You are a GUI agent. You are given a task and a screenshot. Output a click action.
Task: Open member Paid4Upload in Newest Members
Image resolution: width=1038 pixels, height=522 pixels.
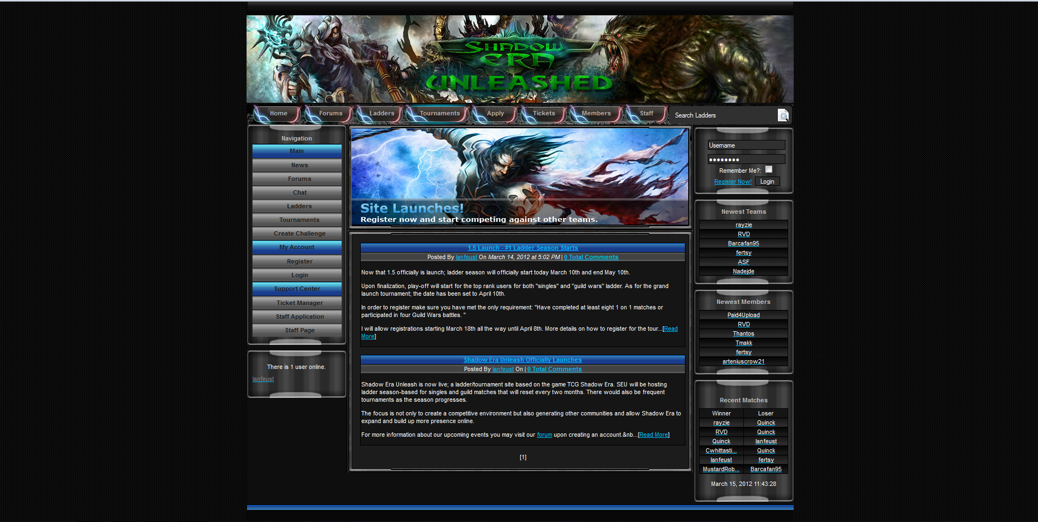743,315
